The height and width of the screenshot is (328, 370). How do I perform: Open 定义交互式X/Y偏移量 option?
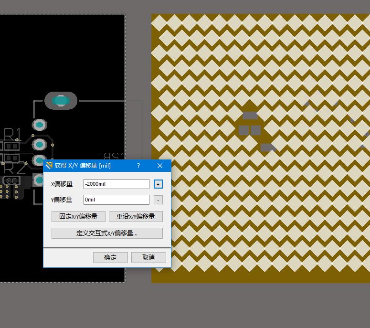107,233
